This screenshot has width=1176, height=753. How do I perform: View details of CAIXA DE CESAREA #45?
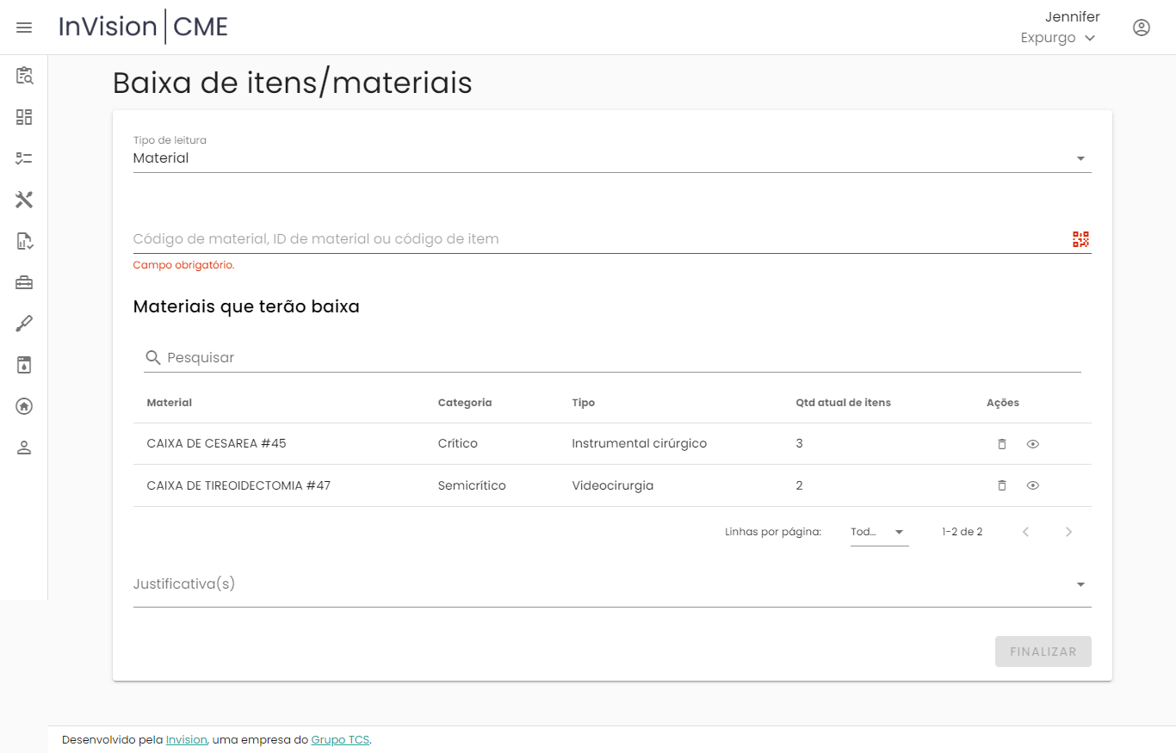1033,444
